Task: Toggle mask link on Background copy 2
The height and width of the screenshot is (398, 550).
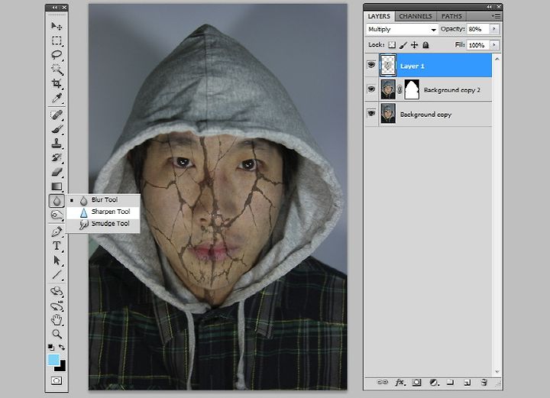Action: pyautogui.click(x=400, y=90)
